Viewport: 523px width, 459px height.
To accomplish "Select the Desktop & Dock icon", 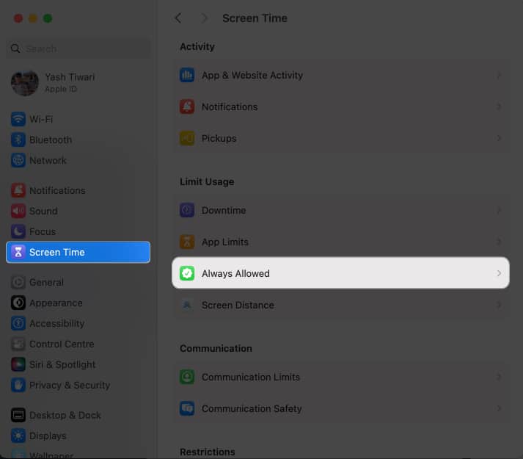I will [18, 415].
